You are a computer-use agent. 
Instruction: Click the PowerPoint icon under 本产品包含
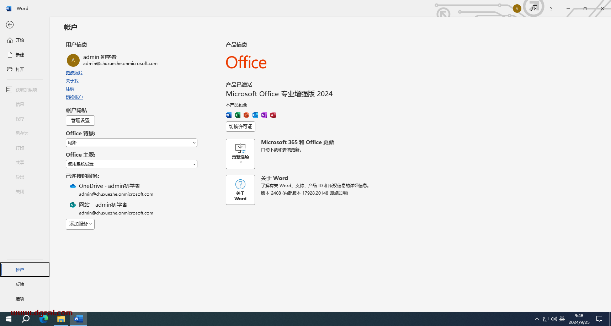click(x=246, y=115)
